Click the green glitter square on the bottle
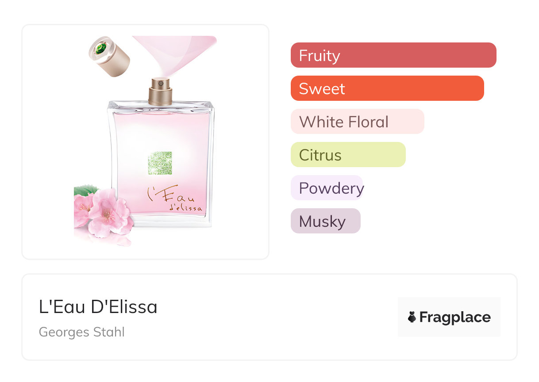Image resolution: width=539 pixels, height=382 pixels. click(x=160, y=163)
